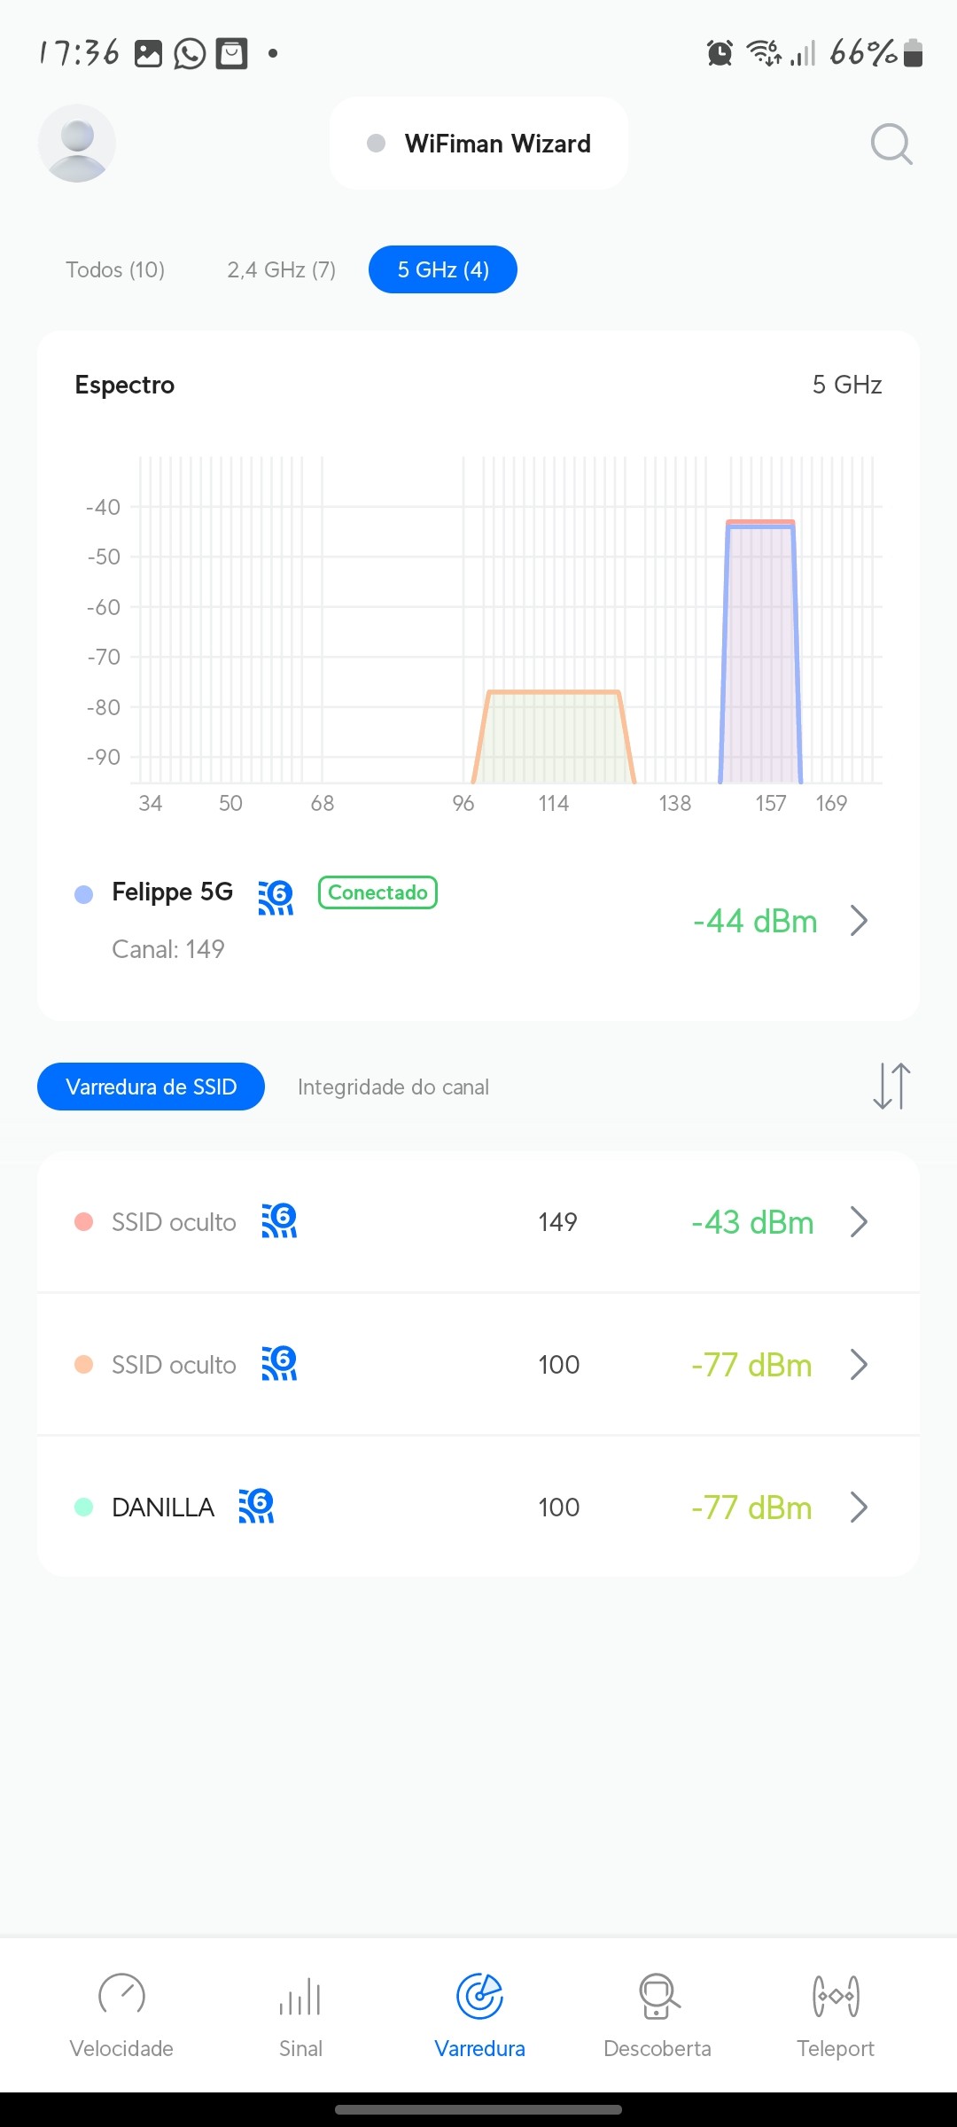Tap the green Conectado badge
The height and width of the screenshot is (2127, 957).
[377, 892]
